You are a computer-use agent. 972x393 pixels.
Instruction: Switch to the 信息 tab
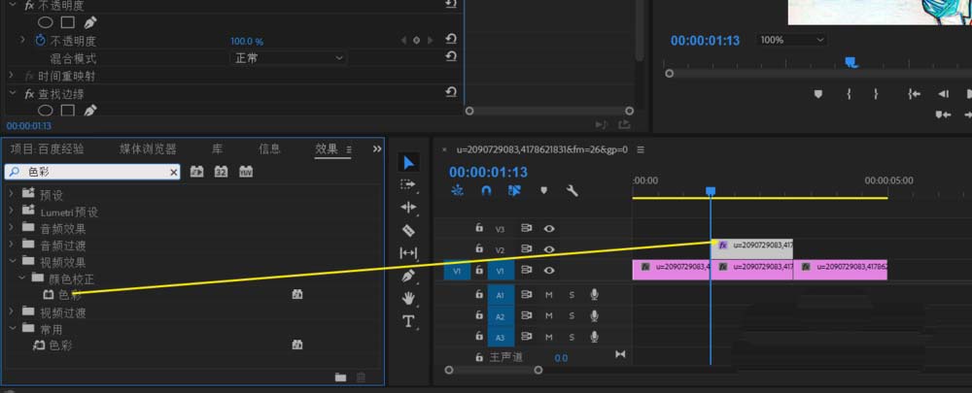[x=269, y=148]
